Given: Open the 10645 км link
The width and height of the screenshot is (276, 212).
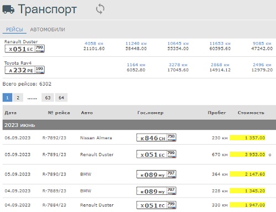Looking at the screenshot, I should [178, 44].
